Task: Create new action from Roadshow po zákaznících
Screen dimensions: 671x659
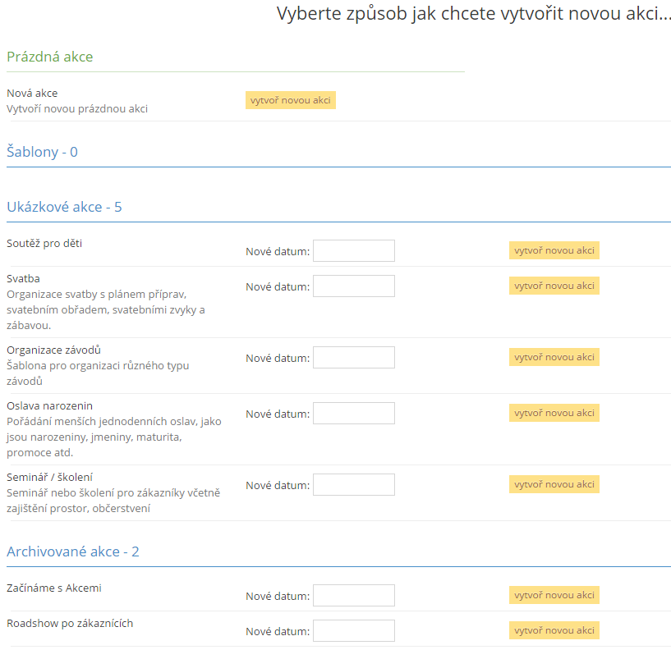Action: tap(554, 630)
